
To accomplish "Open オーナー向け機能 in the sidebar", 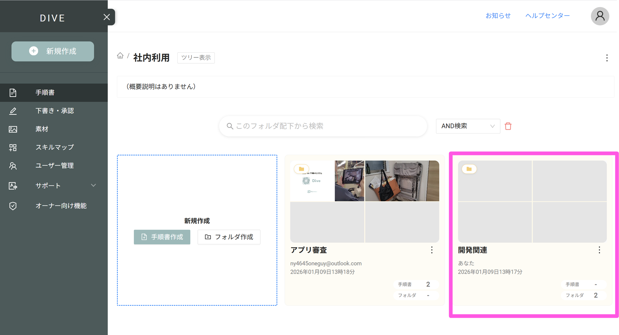I will (x=61, y=206).
